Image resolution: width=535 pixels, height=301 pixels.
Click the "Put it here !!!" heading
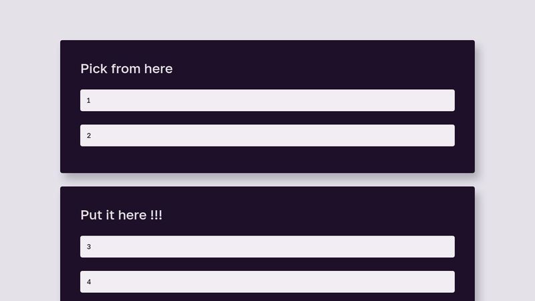point(121,215)
